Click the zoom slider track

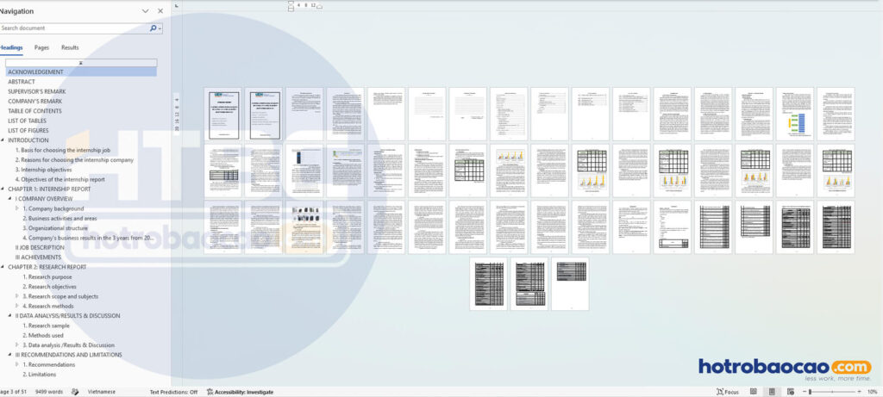pyautogui.click(x=832, y=392)
